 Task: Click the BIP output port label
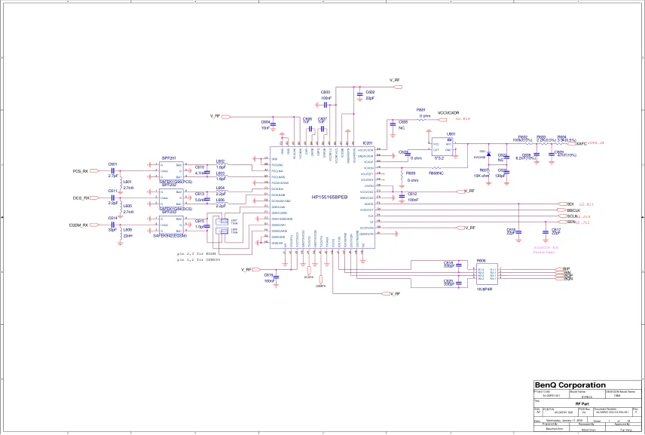click(567, 269)
